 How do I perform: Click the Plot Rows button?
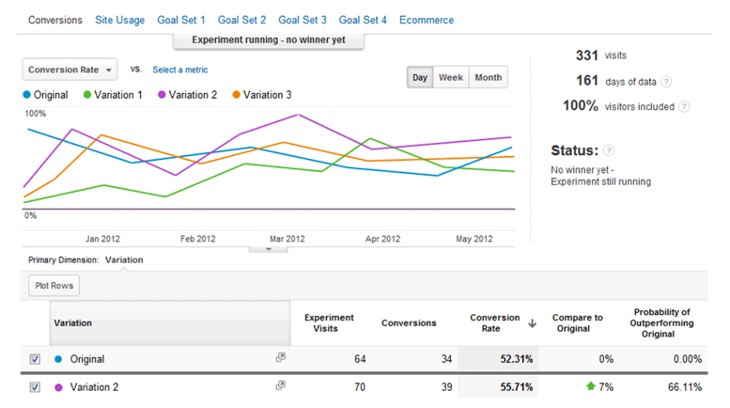pyautogui.click(x=54, y=286)
